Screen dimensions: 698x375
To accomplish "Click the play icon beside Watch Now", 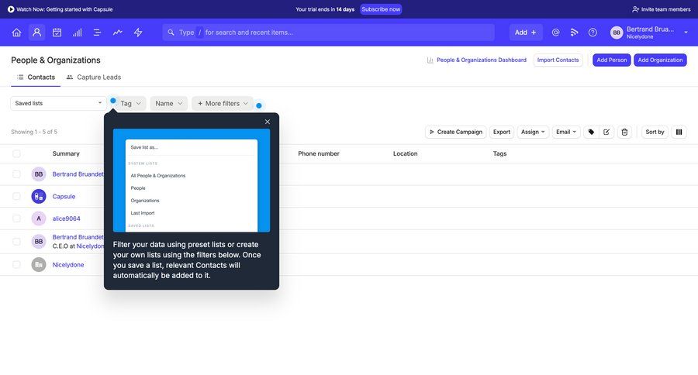I will (11, 9).
